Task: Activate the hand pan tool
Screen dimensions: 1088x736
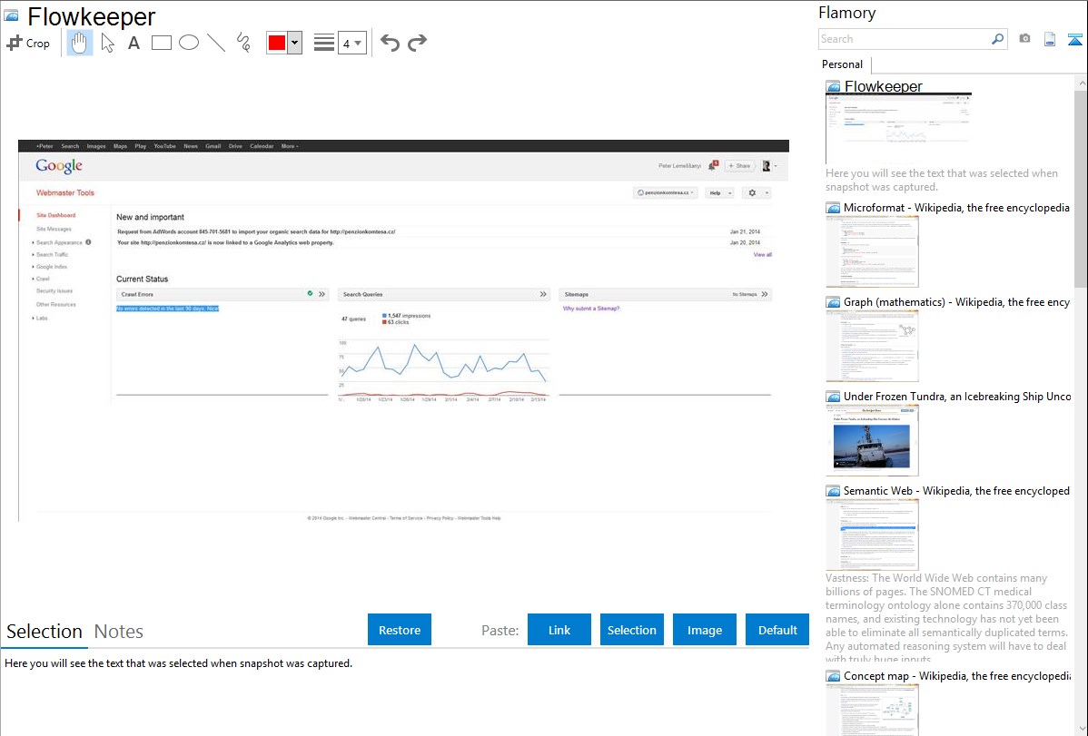Action: [80, 43]
